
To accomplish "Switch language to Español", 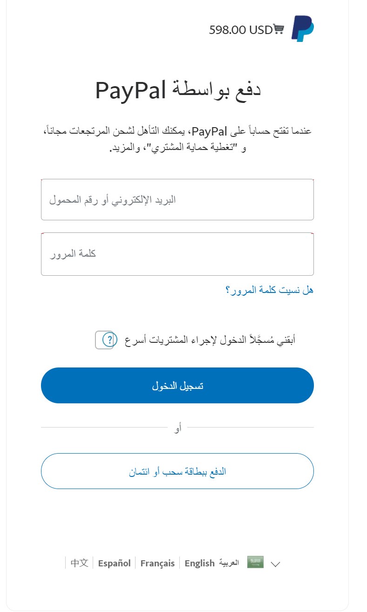I will point(114,563).
